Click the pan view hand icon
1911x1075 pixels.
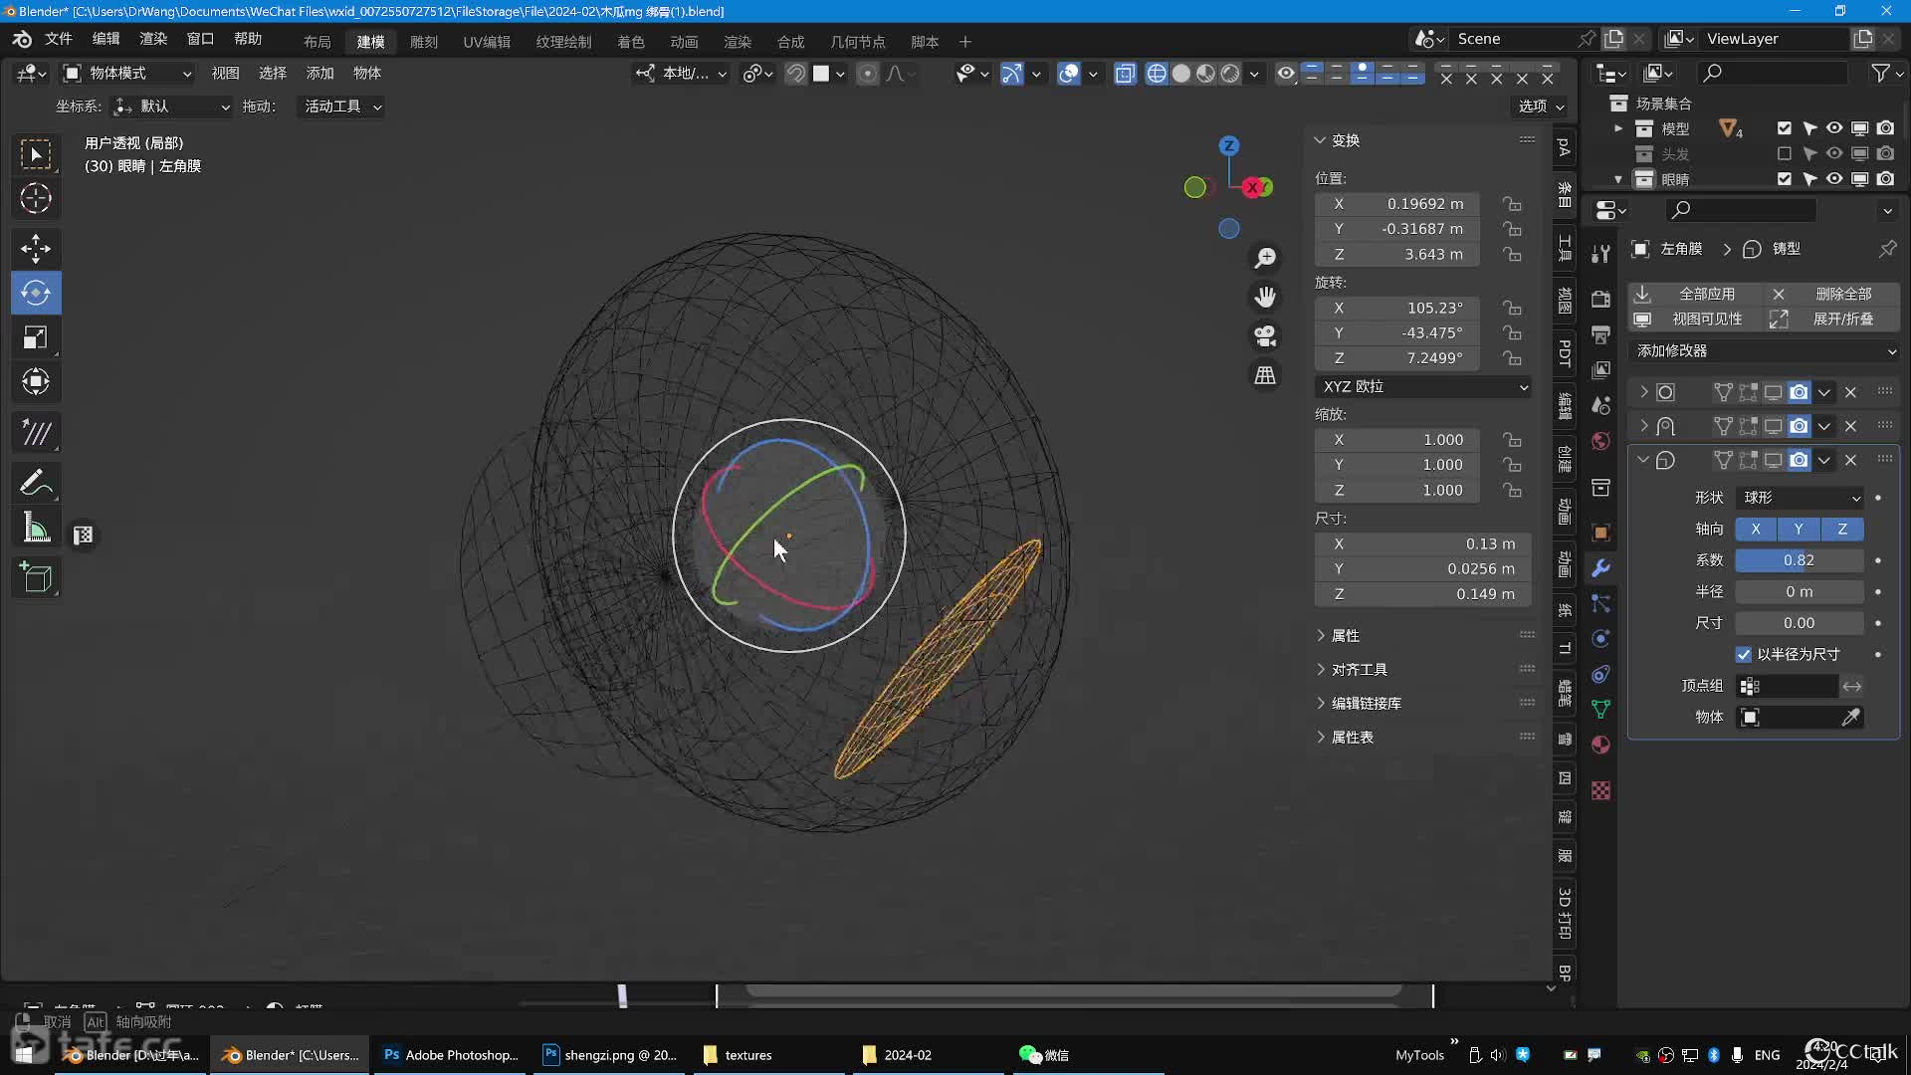point(1265,297)
